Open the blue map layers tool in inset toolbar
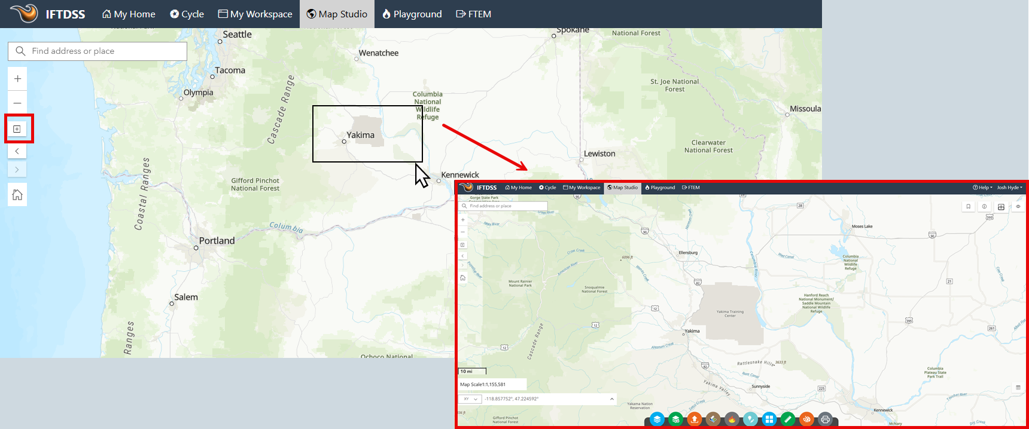The width and height of the screenshot is (1029, 429). coord(657,419)
